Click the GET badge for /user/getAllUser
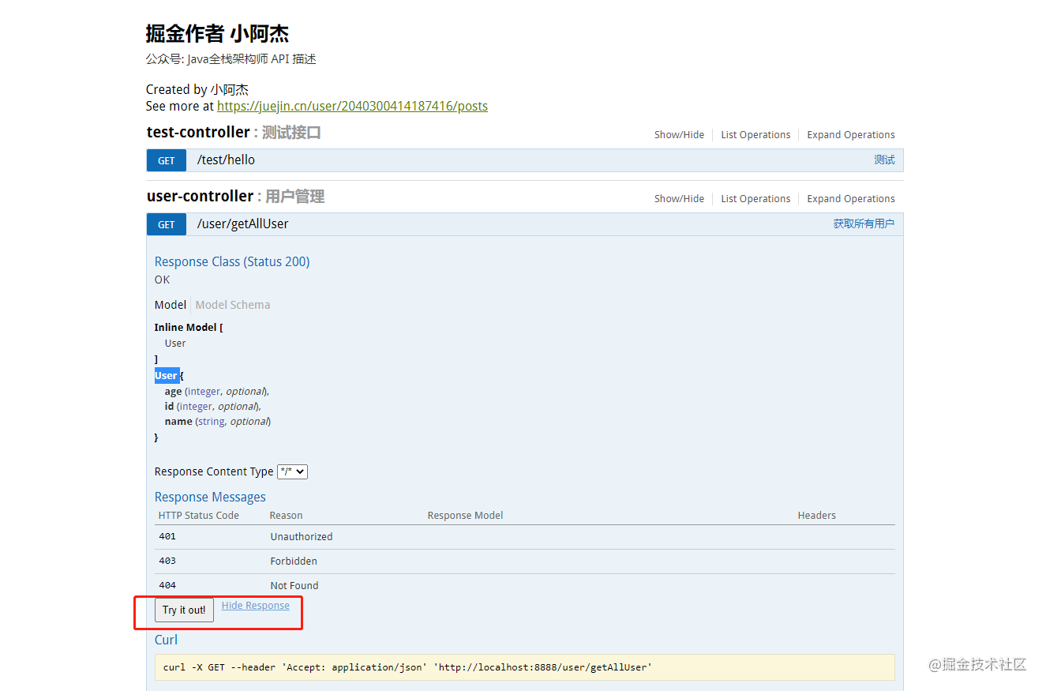Screen dimensions: 1046x691 (x=166, y=223)
